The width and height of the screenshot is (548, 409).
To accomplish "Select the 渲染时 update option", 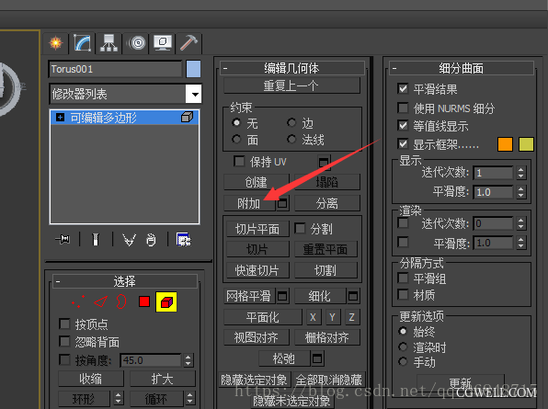I will coord(403,347).
